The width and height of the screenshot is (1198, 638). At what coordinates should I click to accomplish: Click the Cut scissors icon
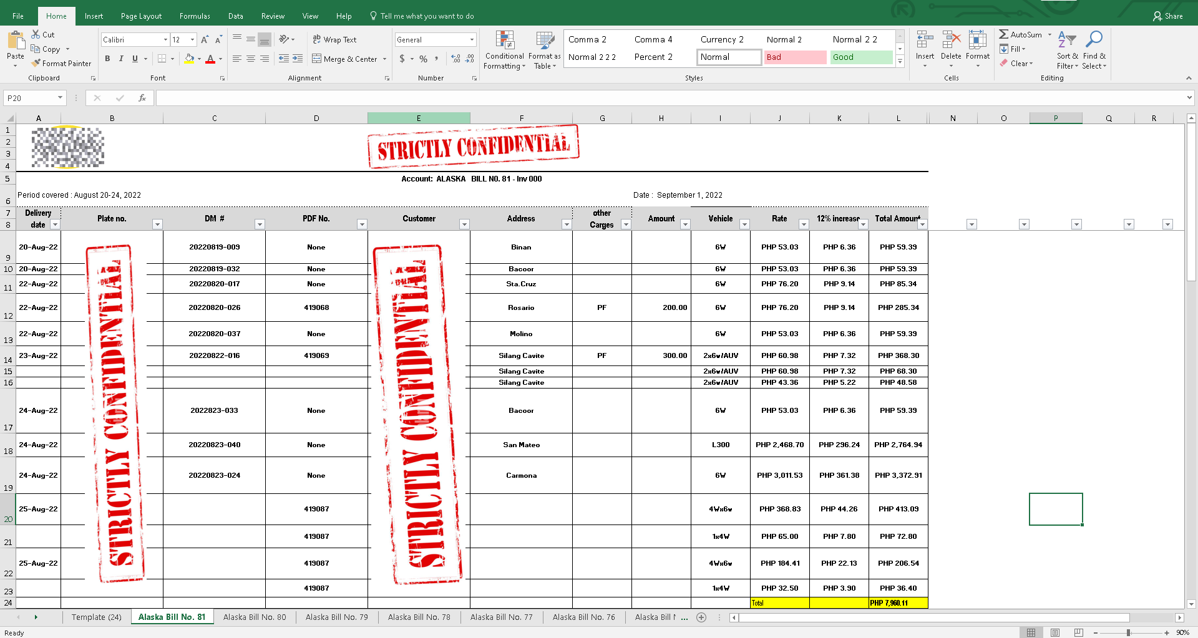(x=36, y=34)
